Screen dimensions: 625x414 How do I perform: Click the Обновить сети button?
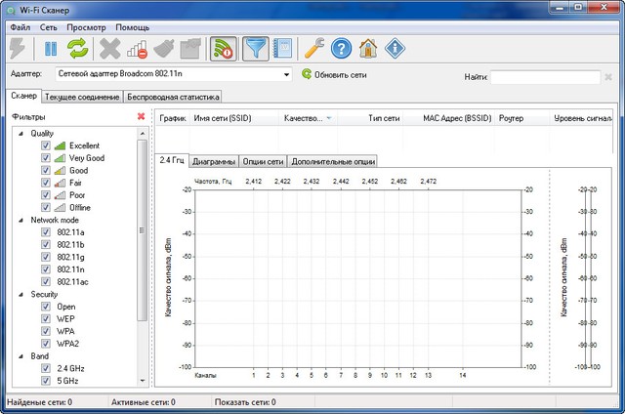coord(337,74)
